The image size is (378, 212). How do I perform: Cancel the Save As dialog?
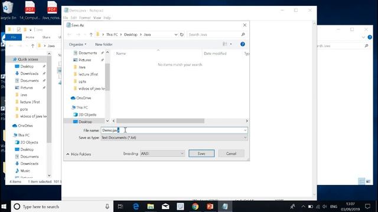231,153
